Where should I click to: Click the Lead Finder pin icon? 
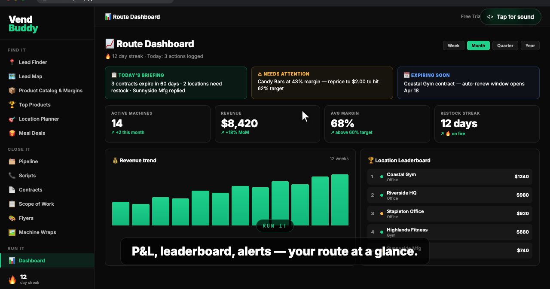coord(12,62)
